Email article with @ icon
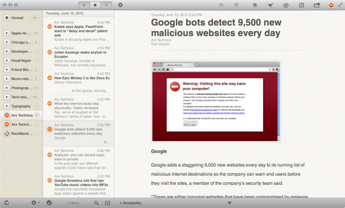 point(286,5)
